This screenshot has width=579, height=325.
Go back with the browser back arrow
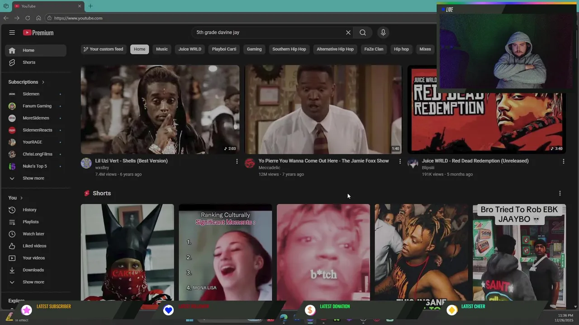[6, 18]
